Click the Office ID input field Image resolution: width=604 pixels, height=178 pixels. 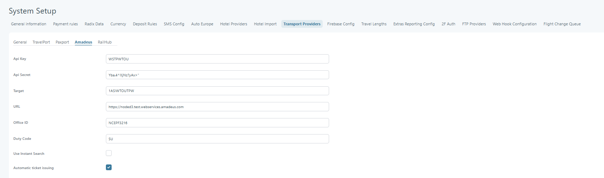217,123
